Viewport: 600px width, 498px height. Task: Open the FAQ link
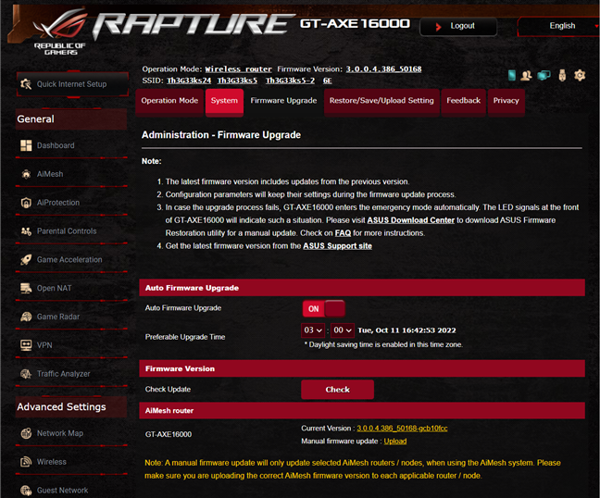[x=343, y=233]
